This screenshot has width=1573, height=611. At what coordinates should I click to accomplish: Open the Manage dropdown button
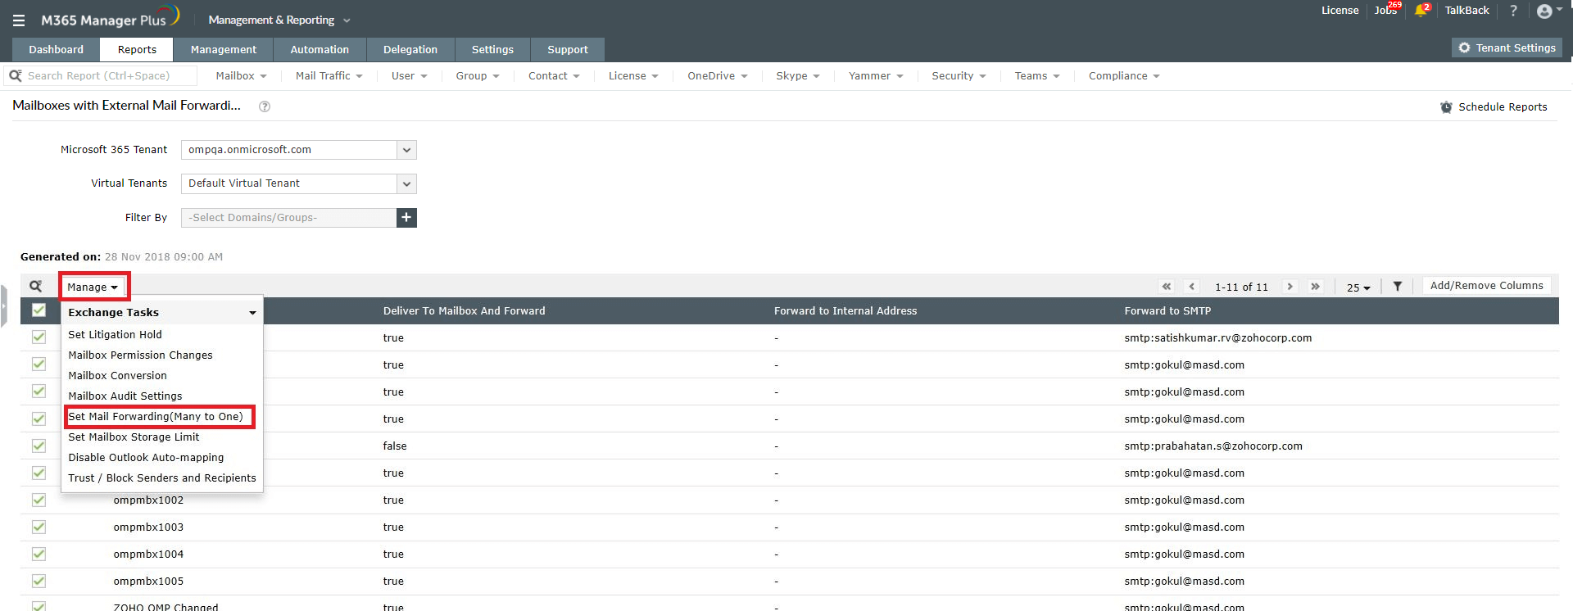(93, 287)
